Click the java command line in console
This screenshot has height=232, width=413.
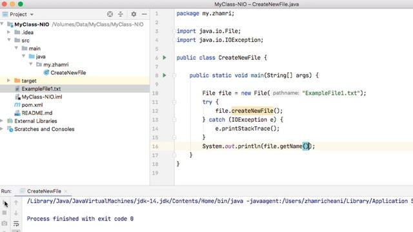pyautogui.click(x=220, y=201)
